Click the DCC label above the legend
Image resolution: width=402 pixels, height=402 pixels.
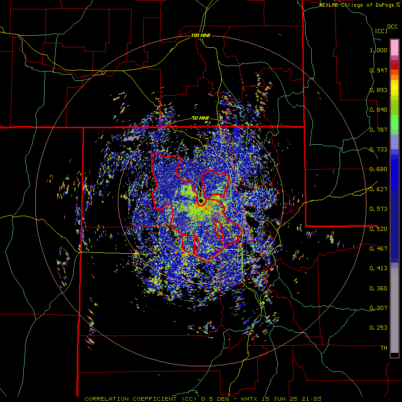[392, 27]
